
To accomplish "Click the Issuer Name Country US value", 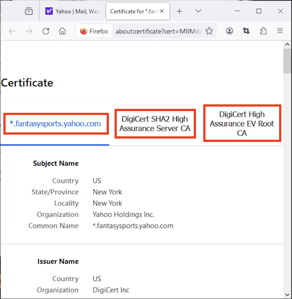I will coord(97,279).
